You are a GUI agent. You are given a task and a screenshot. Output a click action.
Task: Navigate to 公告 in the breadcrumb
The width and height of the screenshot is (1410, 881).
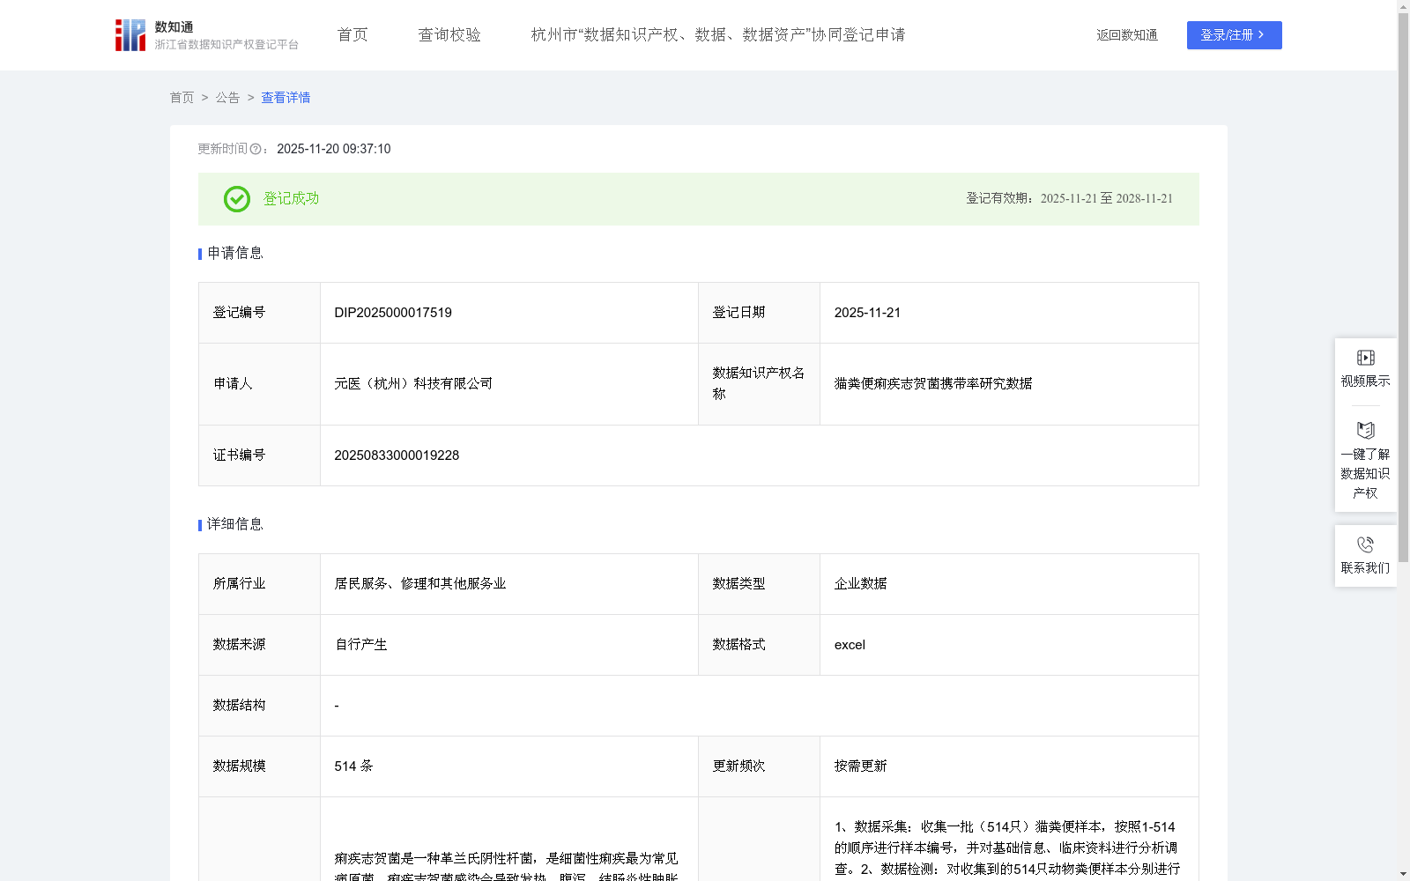[227, 98]
